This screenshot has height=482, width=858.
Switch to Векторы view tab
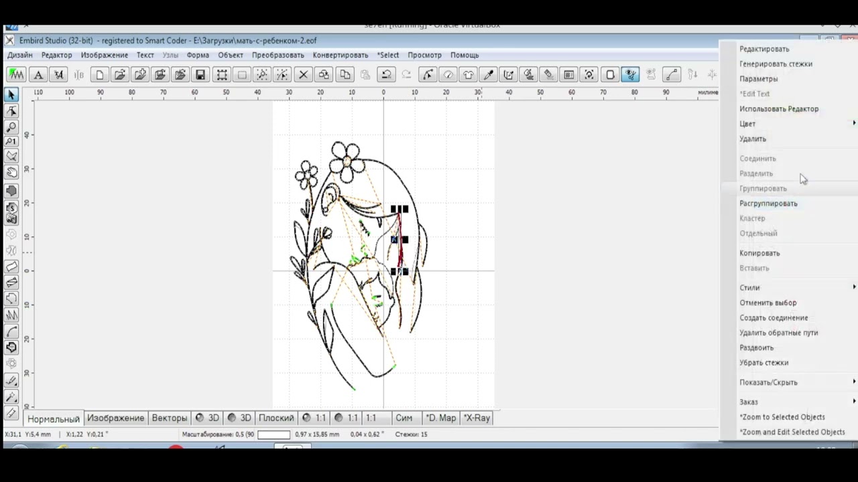point(170,418)
